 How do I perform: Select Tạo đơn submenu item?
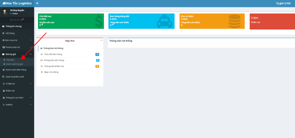coord(17,60)
